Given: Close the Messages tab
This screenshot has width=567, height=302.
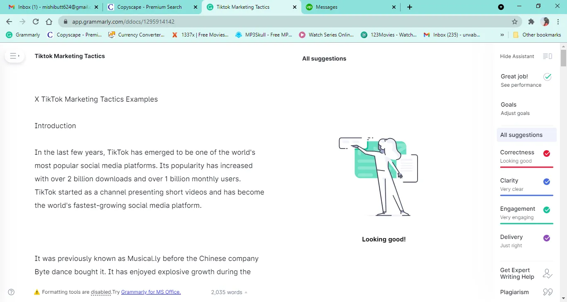Looking at the screenshot, I should [394, 7].
